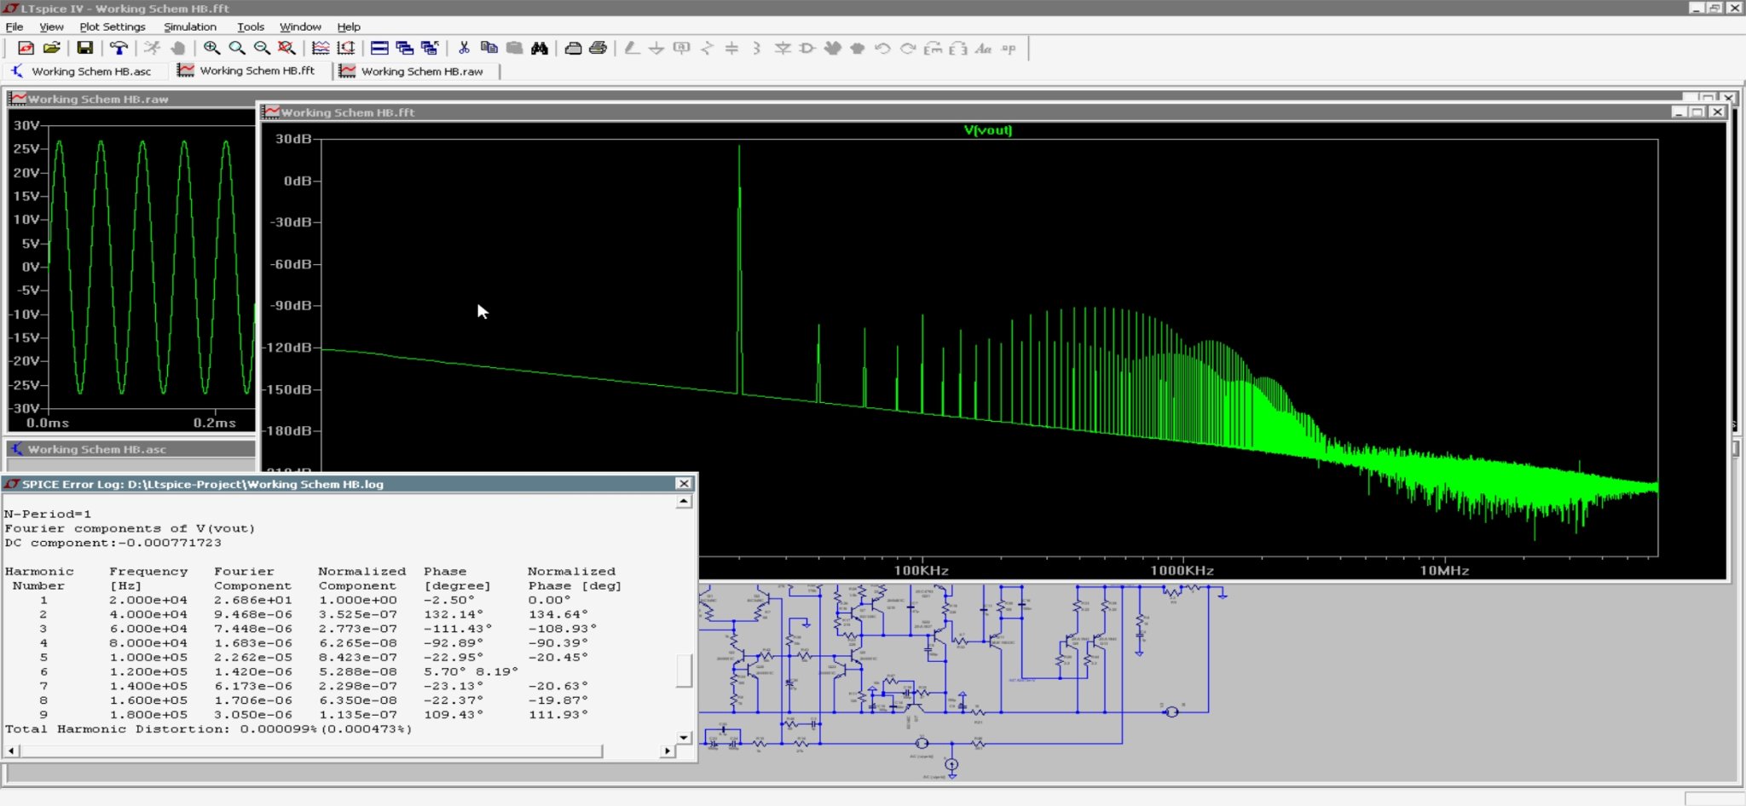
Task: Click Zoom Full Extents crossed magnifier
Action: coord(286,49)
